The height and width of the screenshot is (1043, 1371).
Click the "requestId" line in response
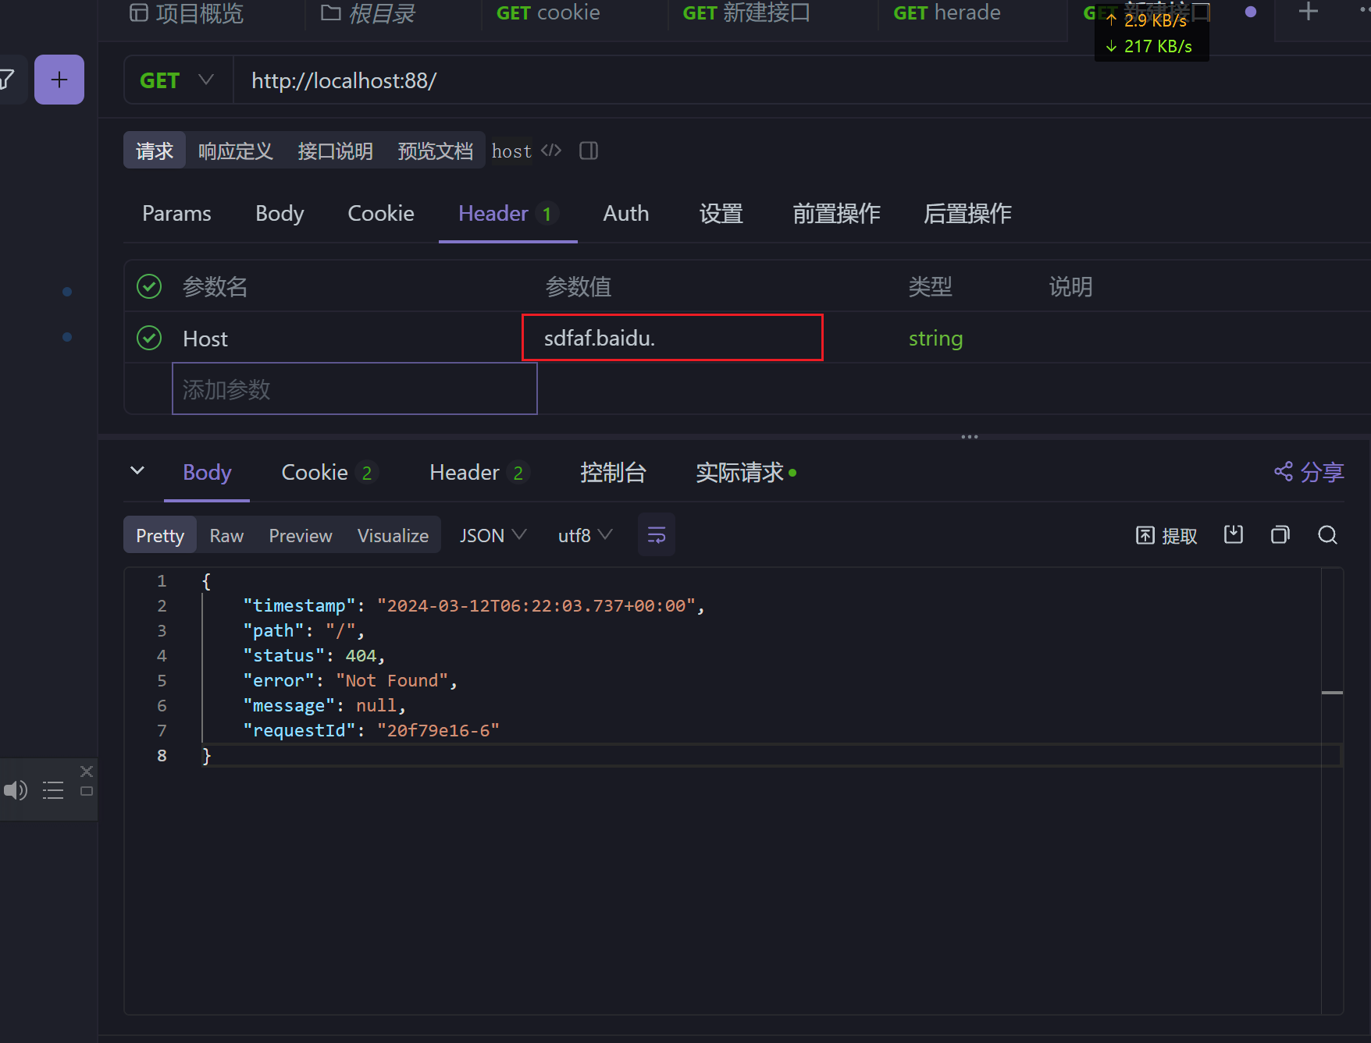tap(371, 730)
